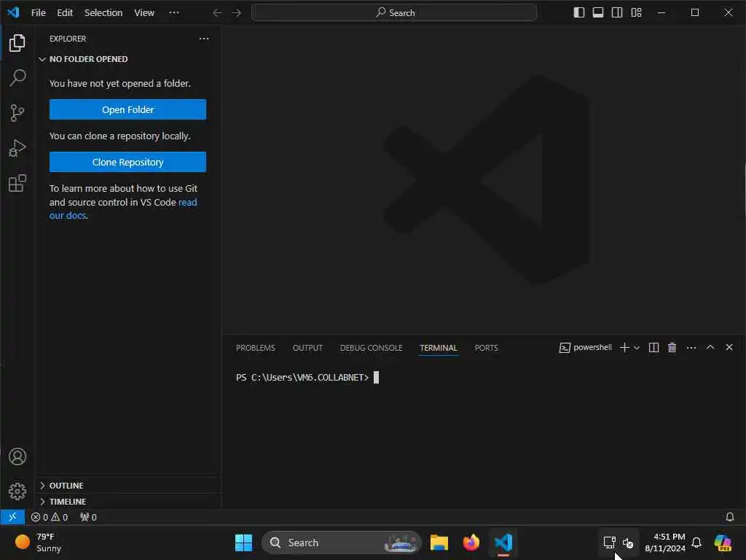Focus the terminal prompt line
Screen dimensions: 746x560
pyautogui.click(x=307, y=378)
